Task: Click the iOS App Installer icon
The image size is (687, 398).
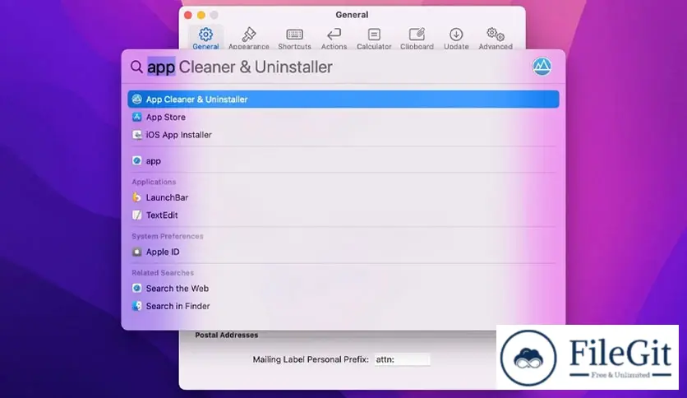Action: [137, 135]
